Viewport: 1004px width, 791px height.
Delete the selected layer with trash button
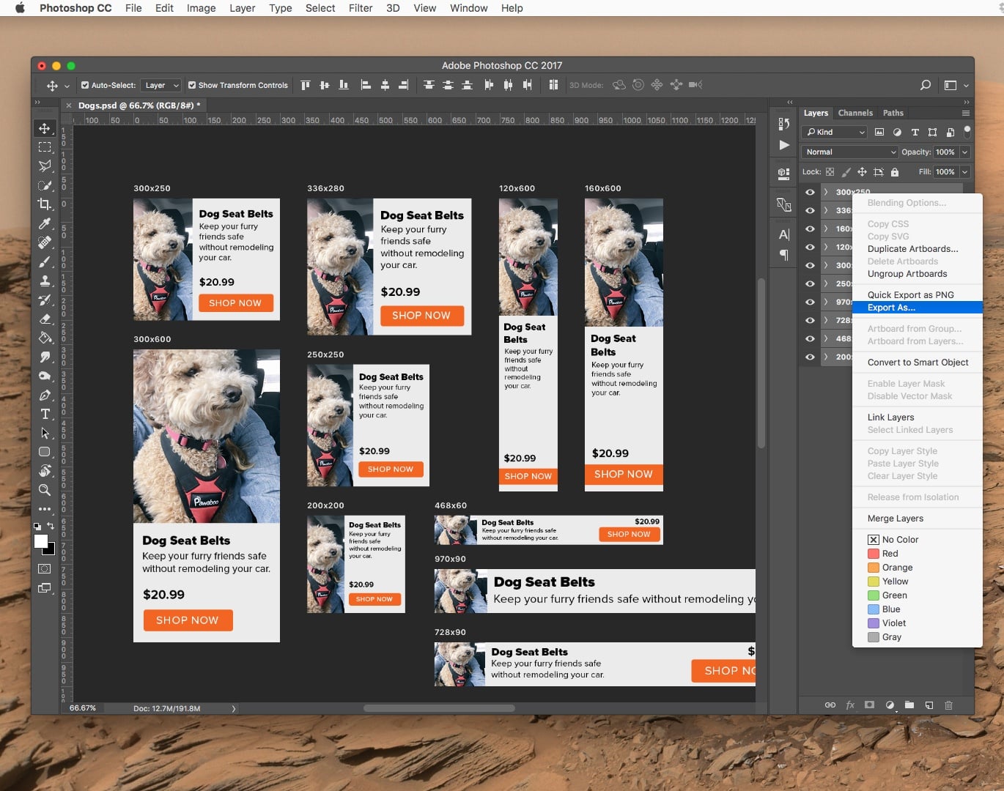click(x=948, y=705)
